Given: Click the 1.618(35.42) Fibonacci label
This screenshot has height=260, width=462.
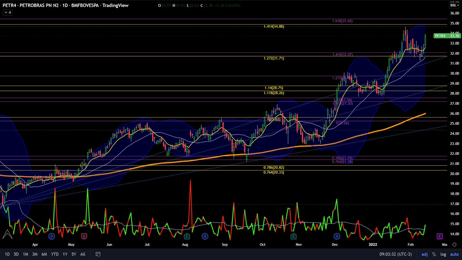Looking at the screenshot, I should [342, 21].
